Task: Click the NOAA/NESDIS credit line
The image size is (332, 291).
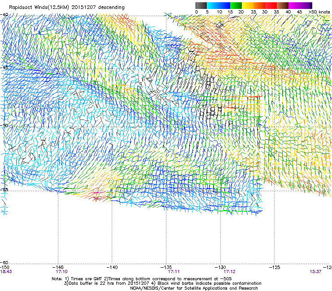Action: [194, 288]
